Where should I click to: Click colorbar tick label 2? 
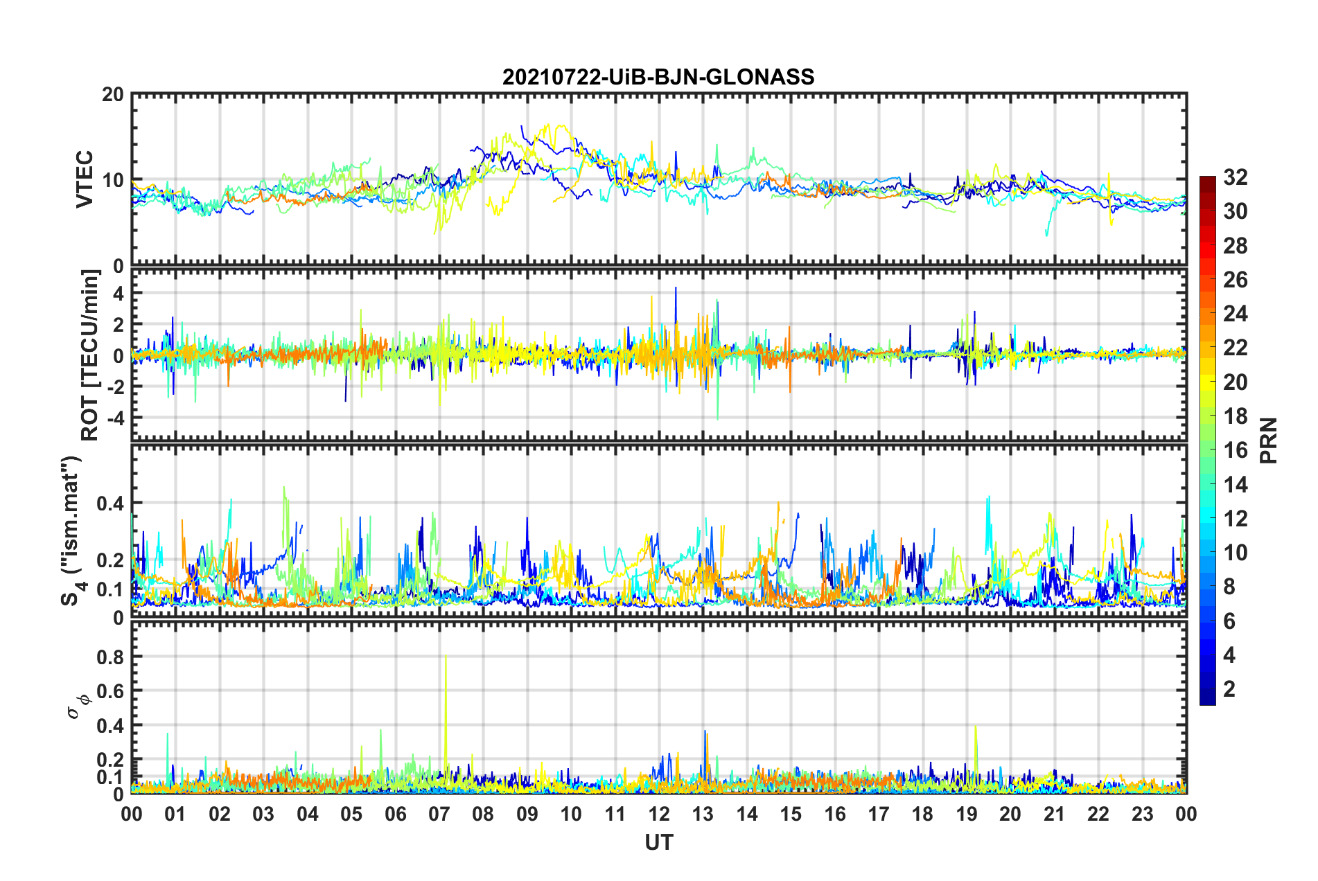(1229, 689)
